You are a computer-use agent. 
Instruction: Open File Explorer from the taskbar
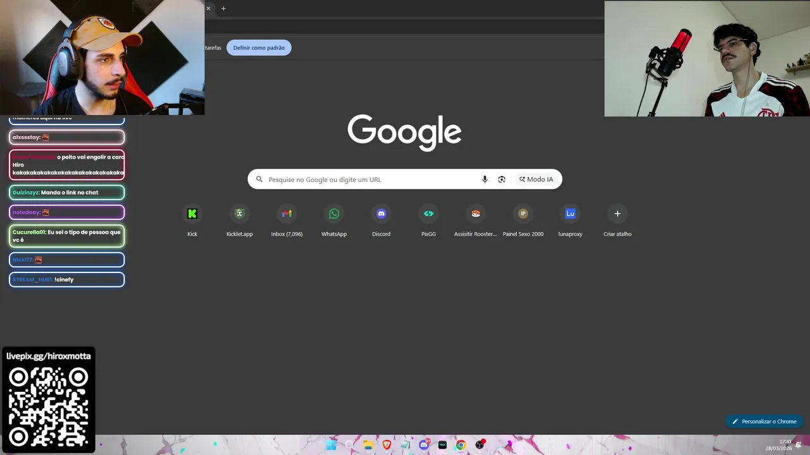point(368,445)
